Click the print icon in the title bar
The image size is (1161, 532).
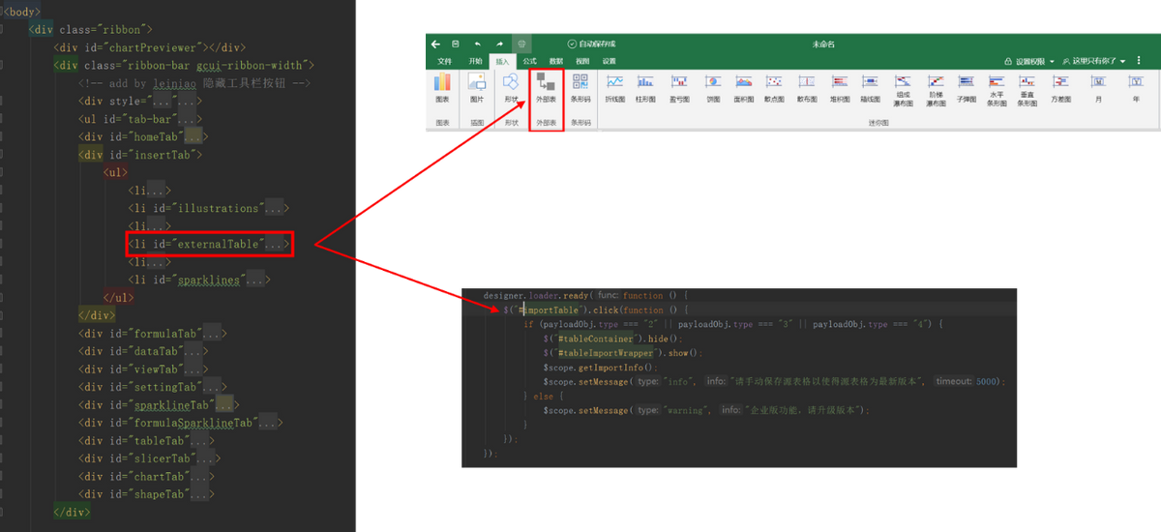pyautogui.click(x=521, y=44)
